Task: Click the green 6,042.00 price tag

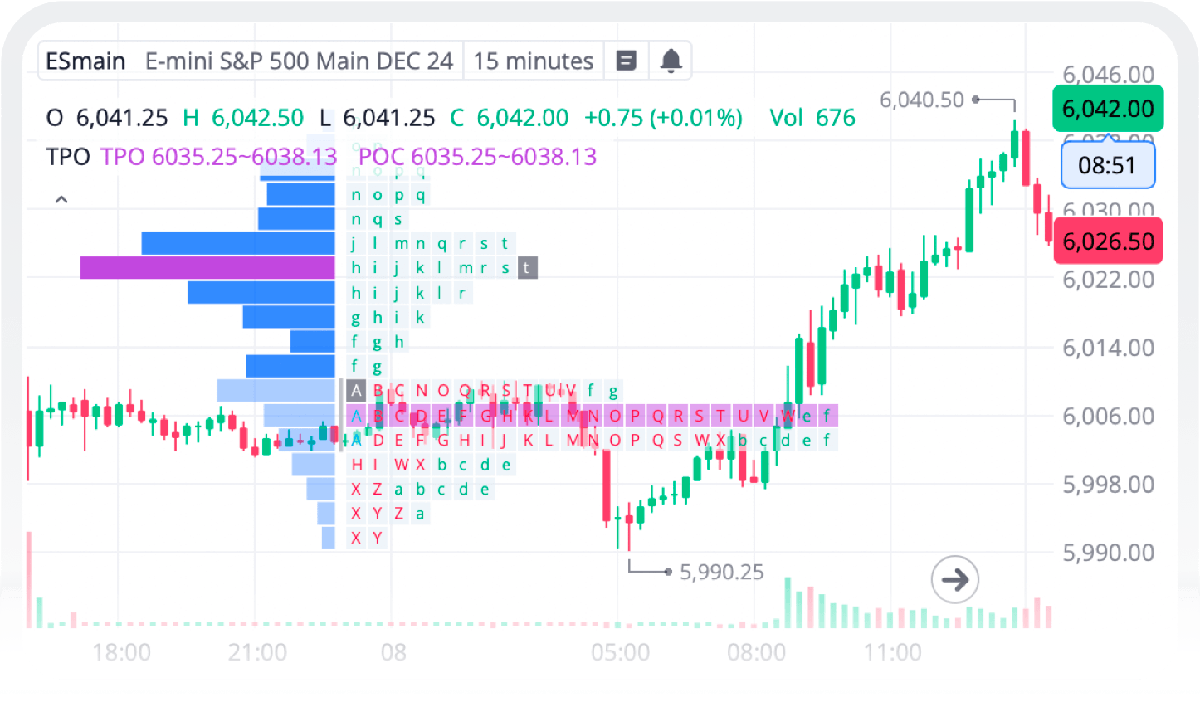Action: coord(1108,109)
